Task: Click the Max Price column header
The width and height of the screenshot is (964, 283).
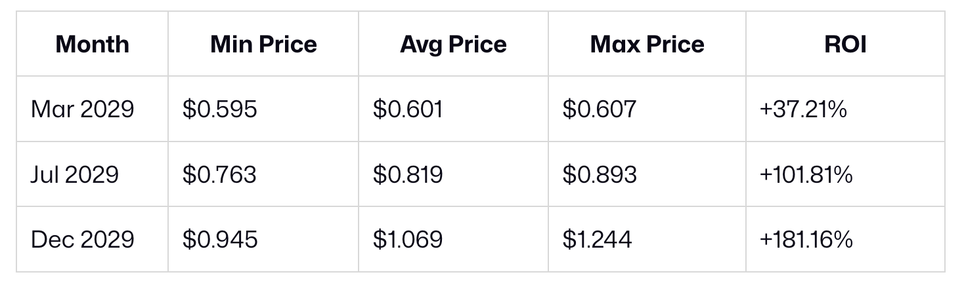Action: click(647, 44)
